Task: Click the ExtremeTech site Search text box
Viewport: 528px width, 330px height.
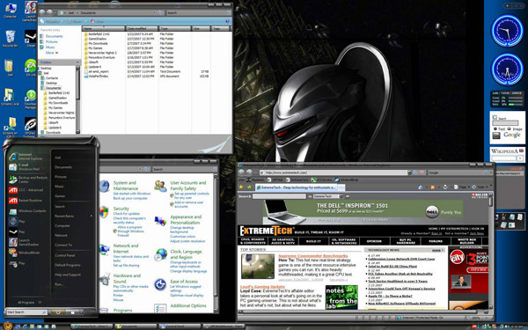Action: 280,196
